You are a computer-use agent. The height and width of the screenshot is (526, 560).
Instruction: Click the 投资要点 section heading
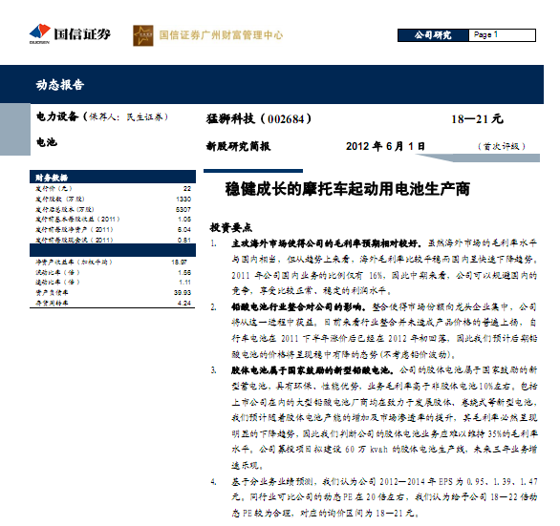pyautogui.click(x=230, y=227)
